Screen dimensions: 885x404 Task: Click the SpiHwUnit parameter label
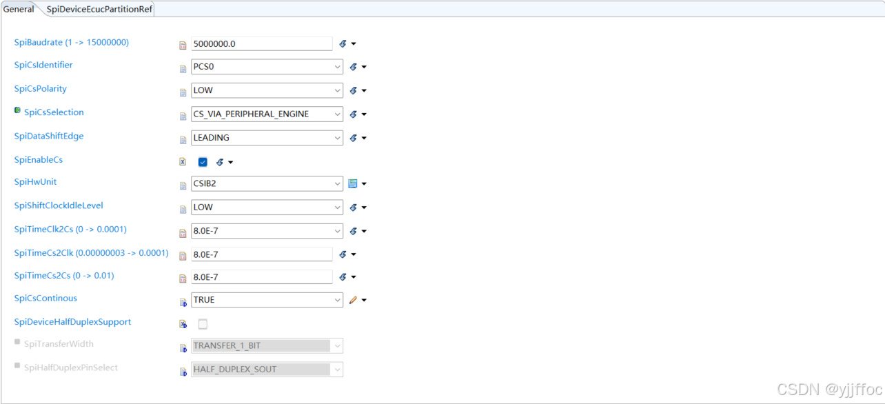pyautogui.click(x=36, y=181)
